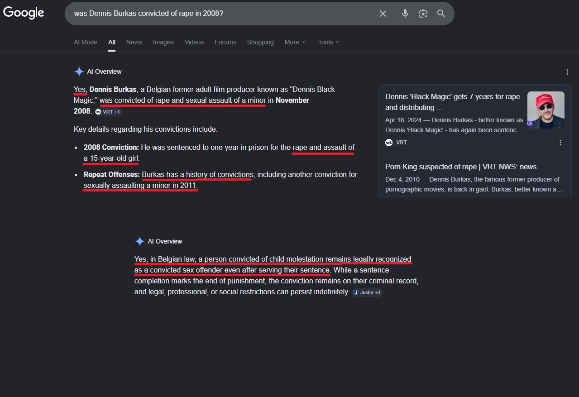Open the 'Porn King suspected' VRT NWS link
Image resolution: width=579 pixels, height=397 pixels.
(x=460, y=167)
